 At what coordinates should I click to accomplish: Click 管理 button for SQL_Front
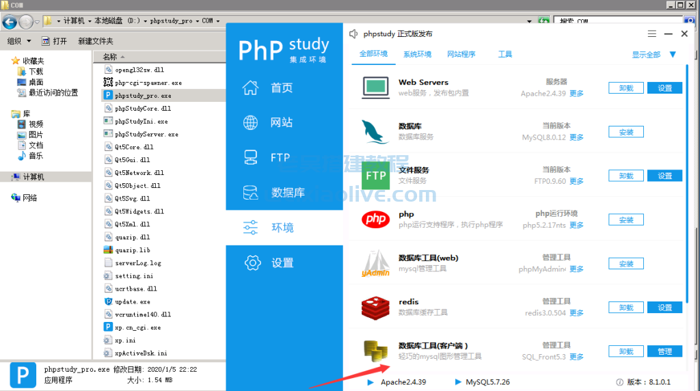point(664,351)
